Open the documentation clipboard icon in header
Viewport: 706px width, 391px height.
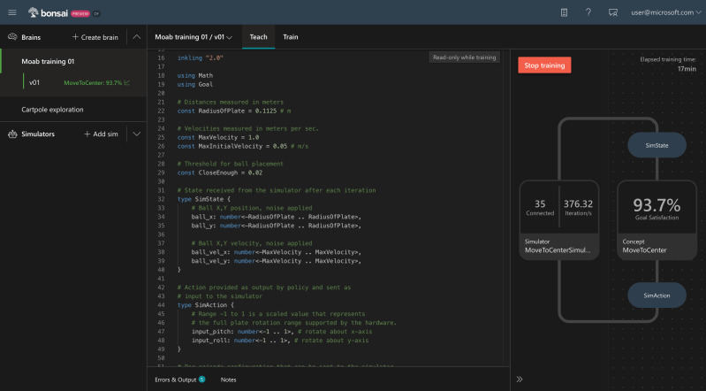pos(564,12)
